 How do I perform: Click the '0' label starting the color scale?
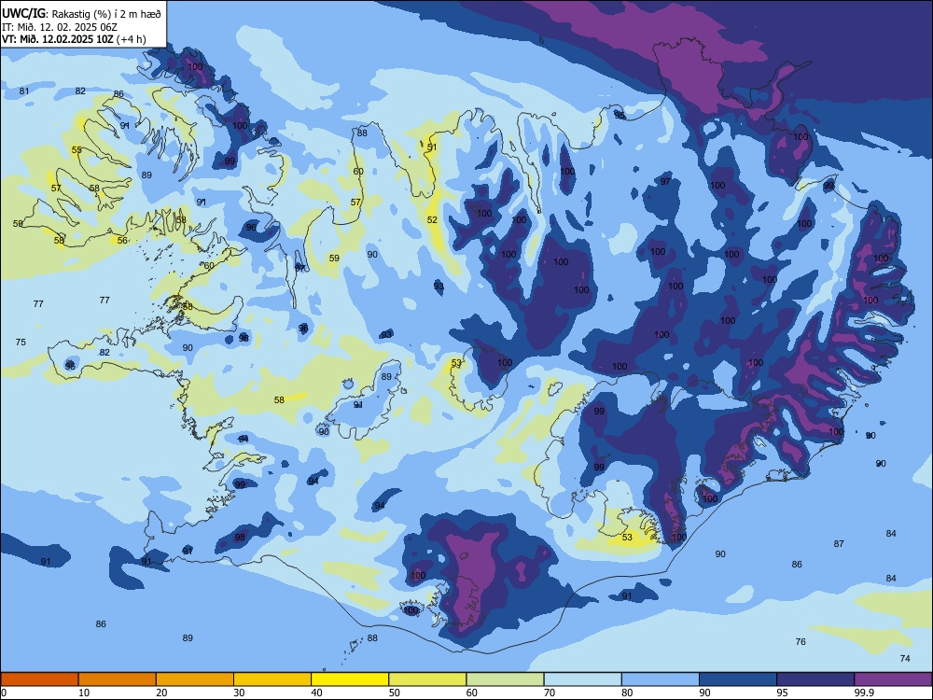[4, 693]
